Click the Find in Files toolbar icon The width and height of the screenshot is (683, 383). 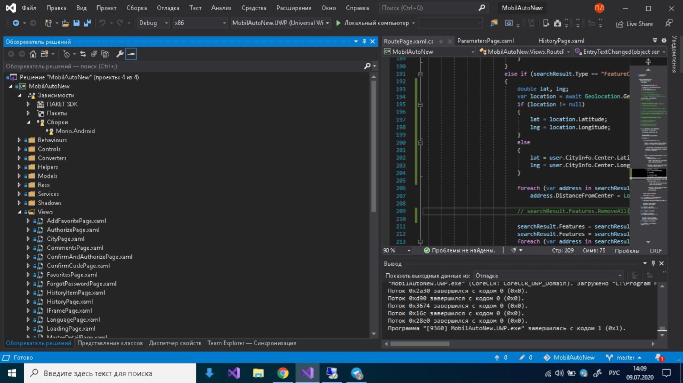click(x=494, y=23)
